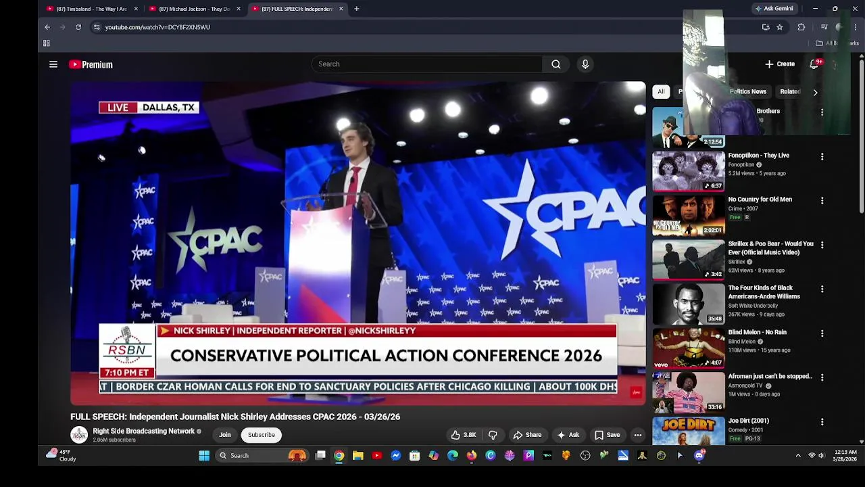Open the Windows Start menu
Viewport: 865px width, 487px height.
point(204,456)
